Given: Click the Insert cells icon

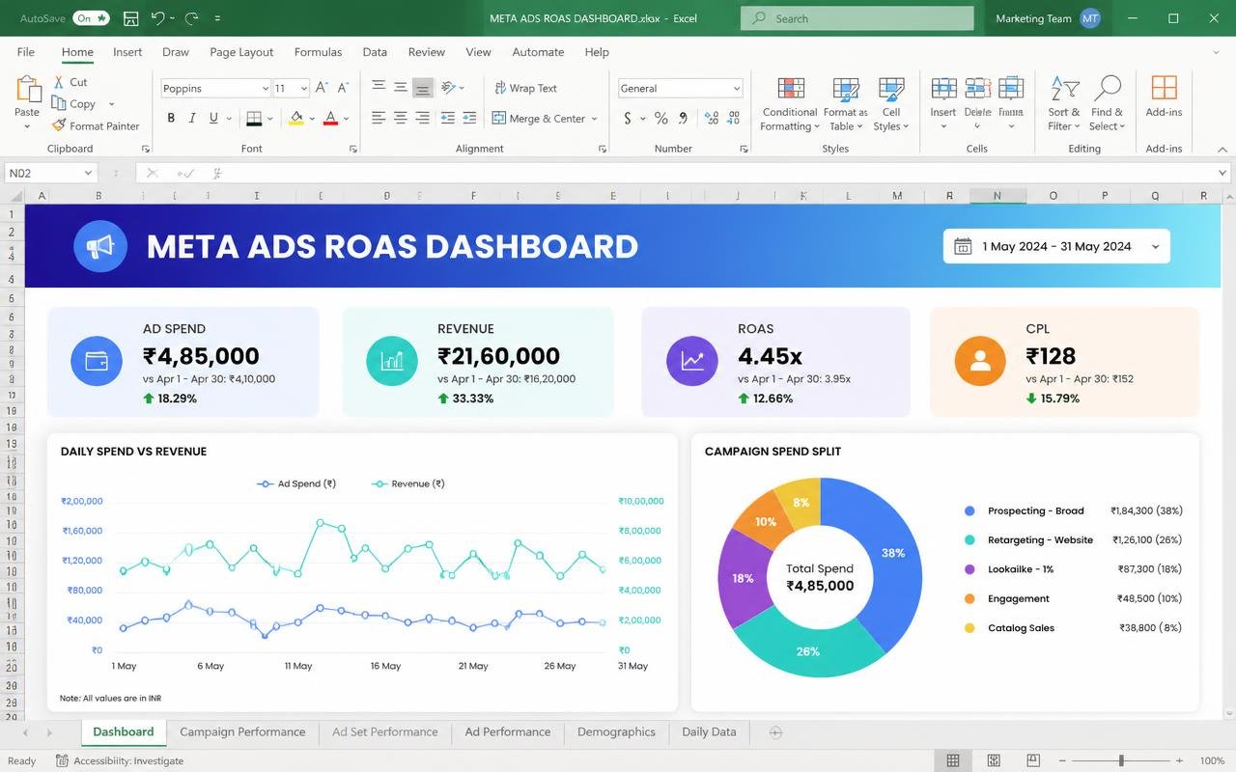Looking at the screenshot, I should 943,89.
